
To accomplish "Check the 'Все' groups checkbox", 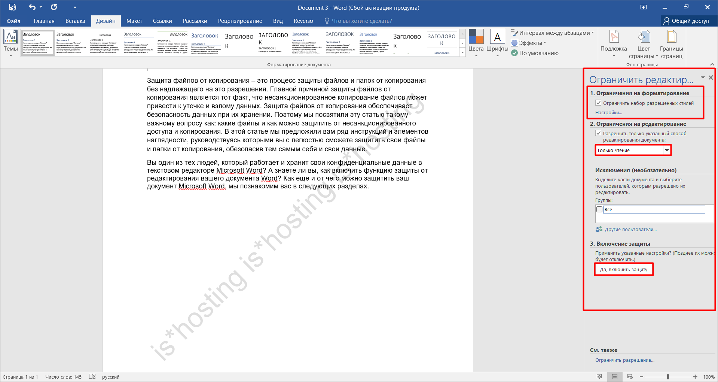I will 599,210.
